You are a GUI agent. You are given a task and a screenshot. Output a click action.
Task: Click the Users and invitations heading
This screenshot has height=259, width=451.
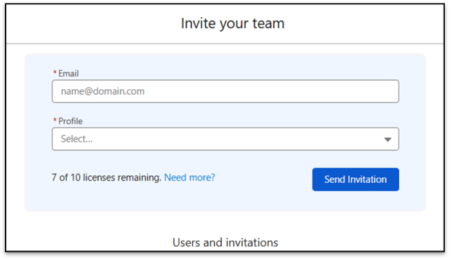pyautogui.click(x=225, y=242)
